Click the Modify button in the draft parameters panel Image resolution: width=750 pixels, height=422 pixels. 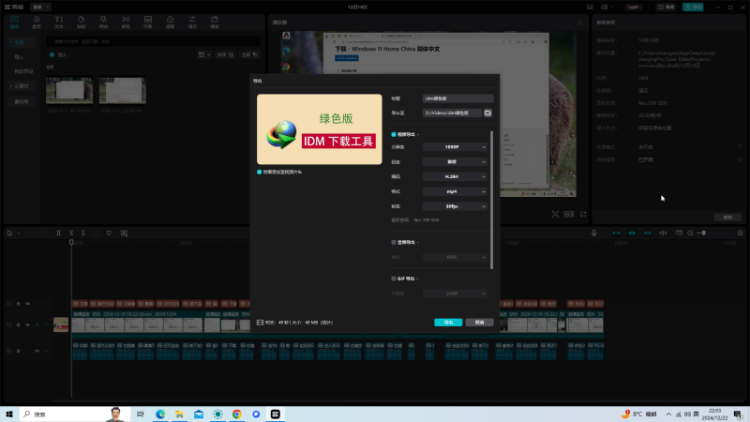coord(727,218)
